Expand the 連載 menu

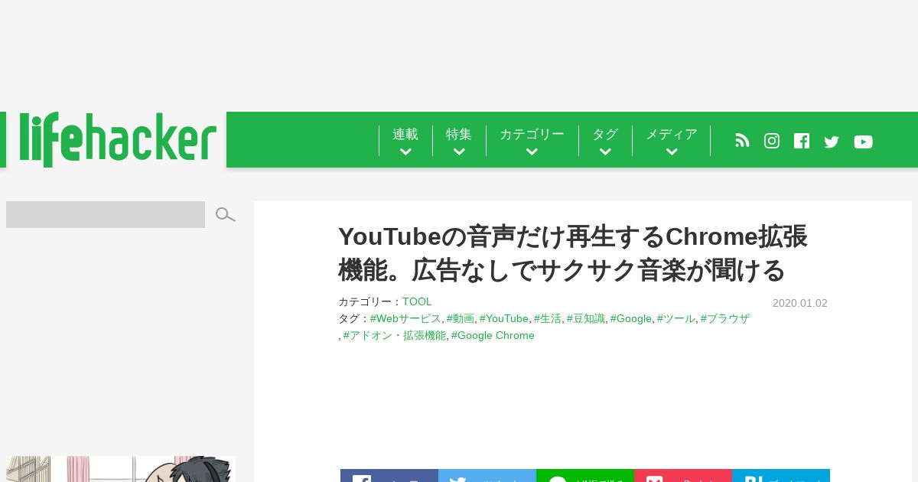tap(405, 141)
